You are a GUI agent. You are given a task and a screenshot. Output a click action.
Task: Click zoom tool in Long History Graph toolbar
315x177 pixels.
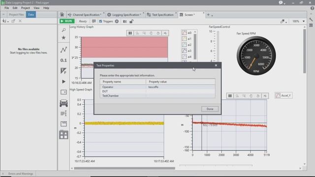tap(137, 33)
